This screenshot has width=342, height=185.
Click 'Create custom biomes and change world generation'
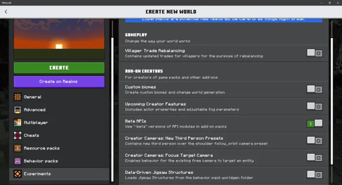pyautogui.click(x=175, y=92)
